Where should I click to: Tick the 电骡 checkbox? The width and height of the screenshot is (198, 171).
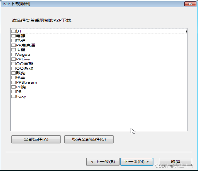coord(13,36)
